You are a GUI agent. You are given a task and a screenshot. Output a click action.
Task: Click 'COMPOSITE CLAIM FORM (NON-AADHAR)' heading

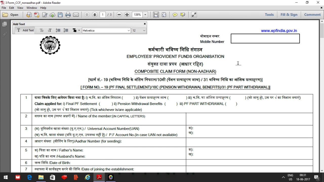click(175, 72)
